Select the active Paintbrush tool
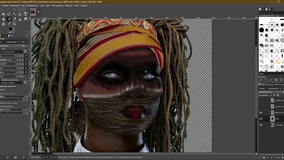The image size is (284, 160). click(x=9, y=19)
